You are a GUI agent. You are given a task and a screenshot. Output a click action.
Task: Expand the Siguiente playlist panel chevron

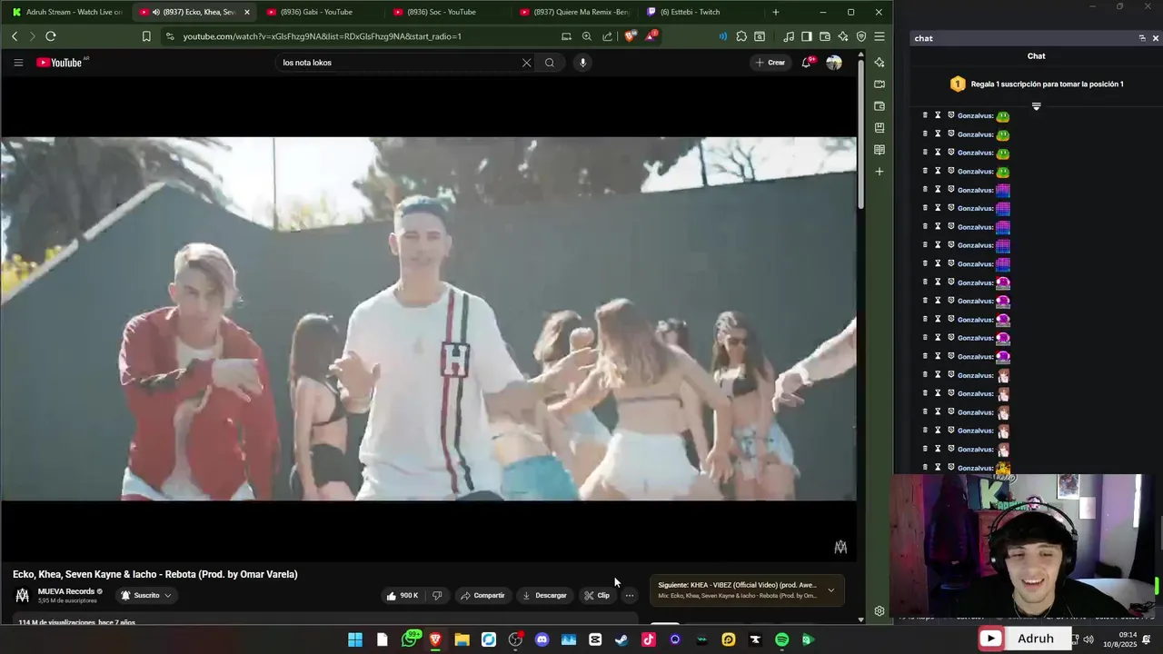tap(830, 590)
